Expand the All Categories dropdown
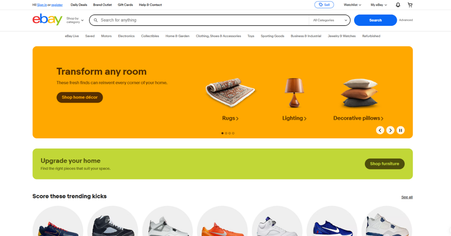 (330, 20)
